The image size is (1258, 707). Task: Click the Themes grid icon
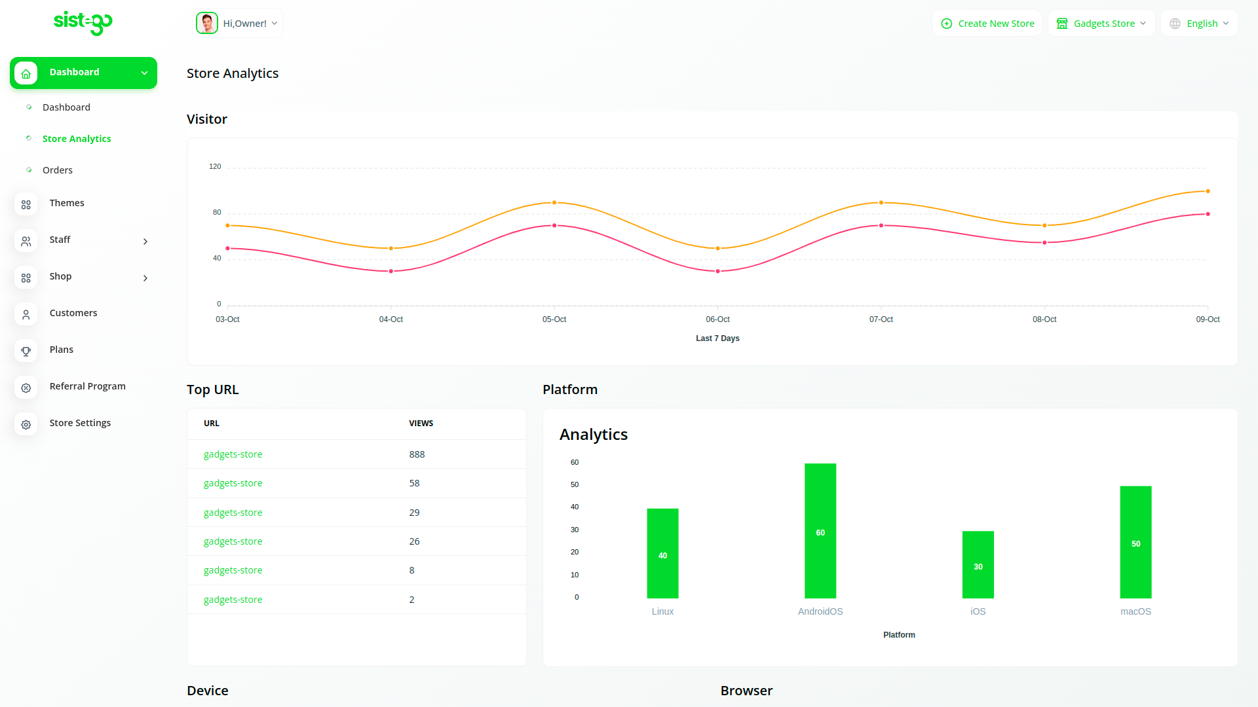click(x=26, y=204)
